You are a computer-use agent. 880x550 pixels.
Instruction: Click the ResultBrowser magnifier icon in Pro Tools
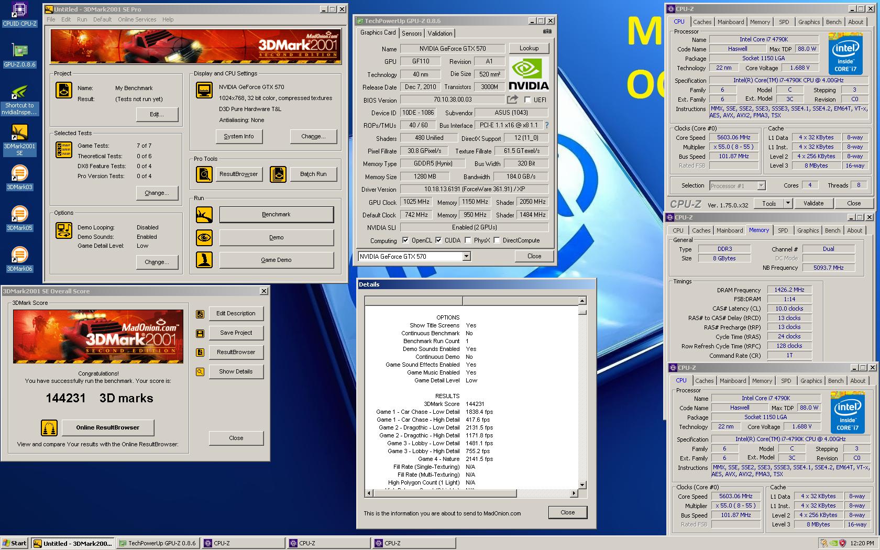[x=204, y=174]
